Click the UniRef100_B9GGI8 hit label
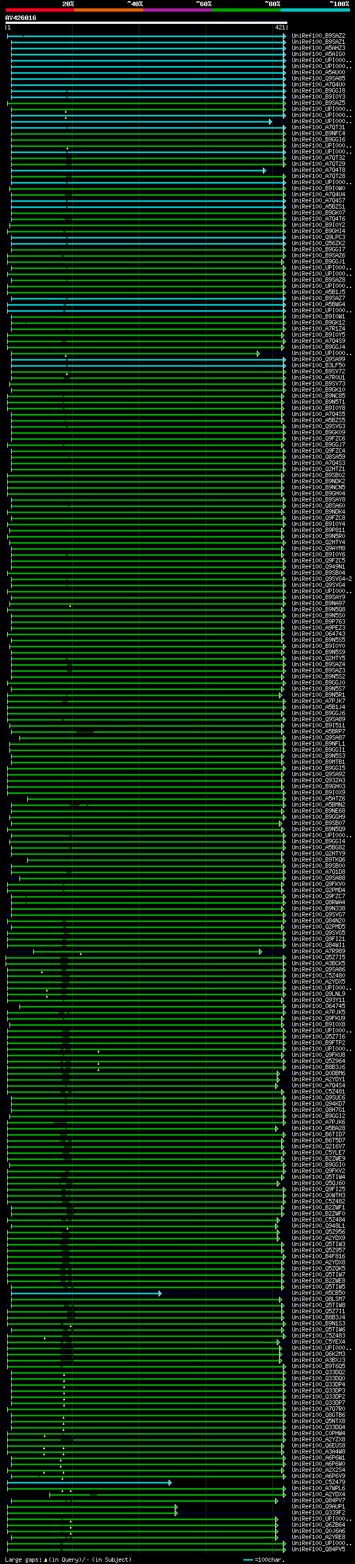Screen dimensions: 355x1564 [x=318, y=91]
